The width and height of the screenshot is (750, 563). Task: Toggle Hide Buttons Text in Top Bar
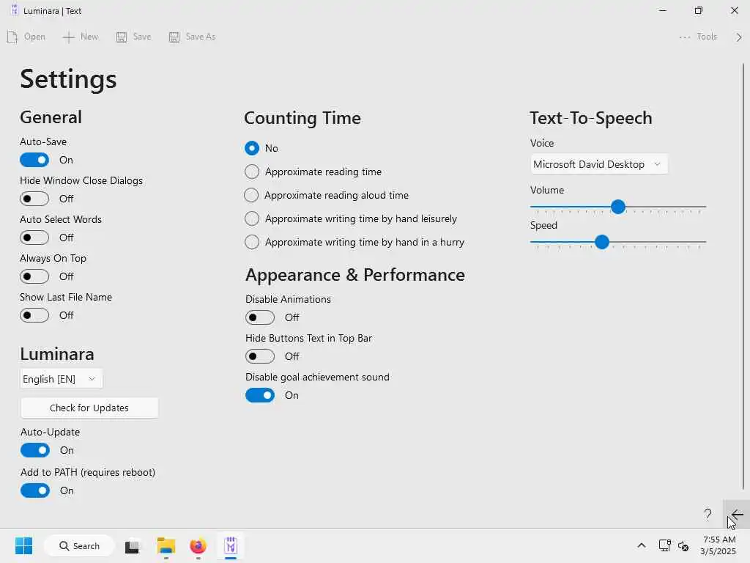(260, 356)
